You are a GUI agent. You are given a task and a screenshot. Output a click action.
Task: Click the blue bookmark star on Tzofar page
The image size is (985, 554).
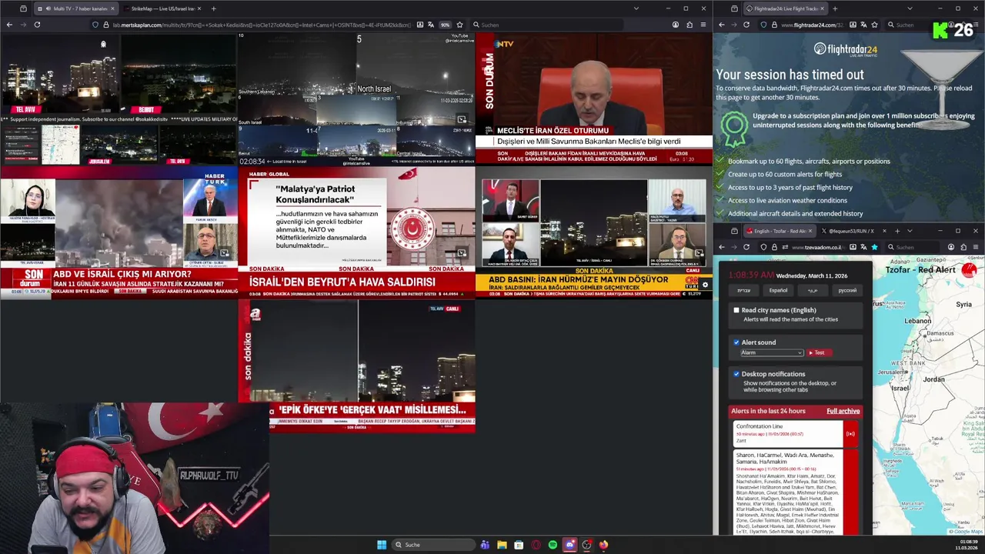point(874,247)
